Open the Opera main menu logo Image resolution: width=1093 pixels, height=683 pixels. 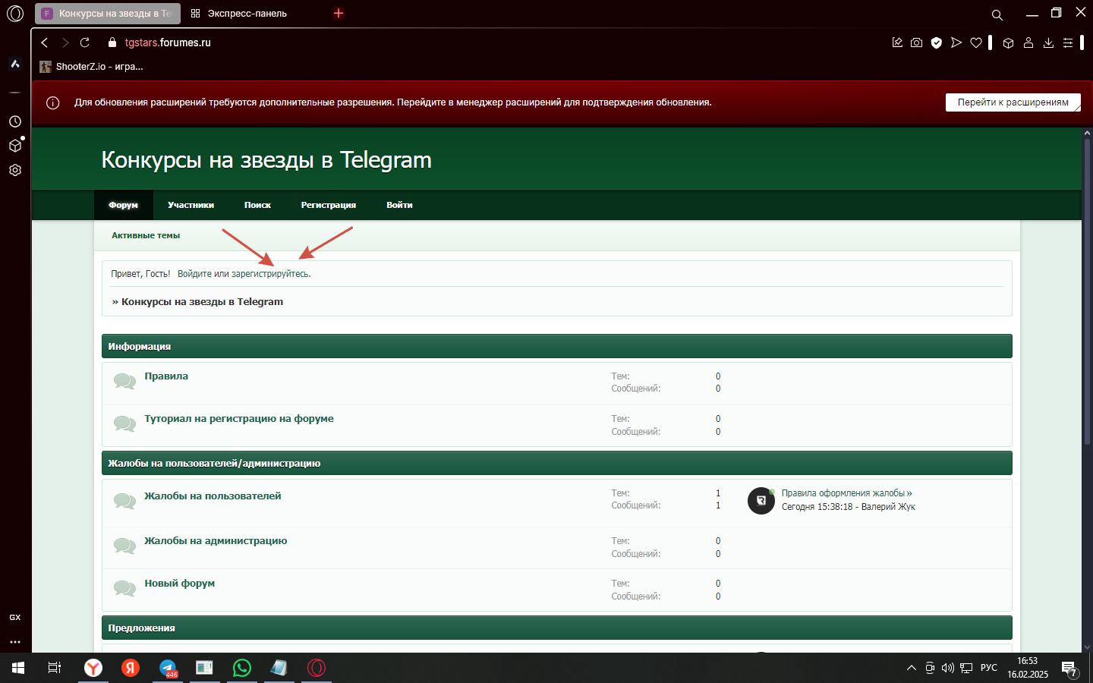pos(15,14)
